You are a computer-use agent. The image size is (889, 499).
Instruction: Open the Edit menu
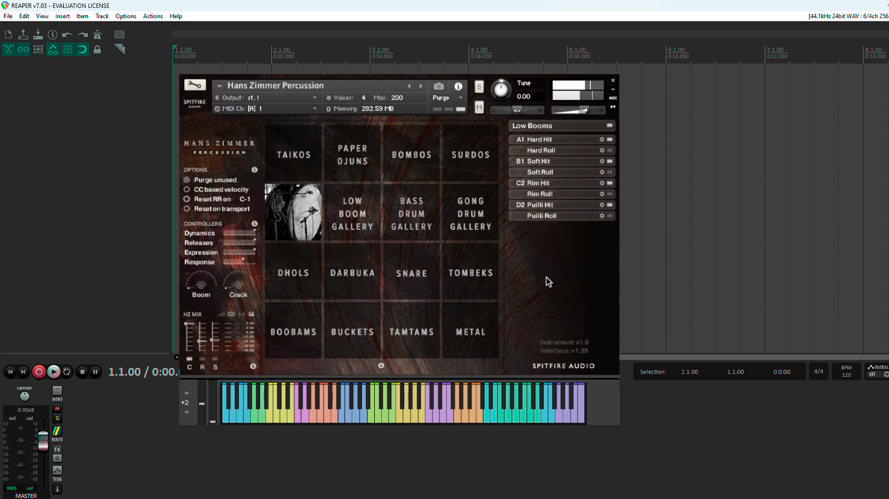[24, 16]
